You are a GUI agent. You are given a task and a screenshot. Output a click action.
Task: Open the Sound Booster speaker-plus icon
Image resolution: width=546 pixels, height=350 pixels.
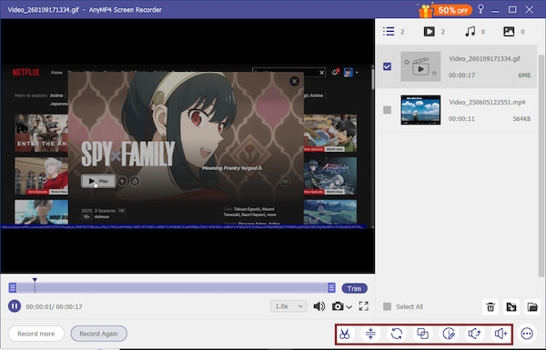(x=500, y=334)
